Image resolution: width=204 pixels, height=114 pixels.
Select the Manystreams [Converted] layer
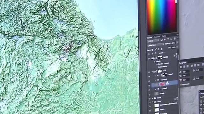[x=168, y=104]
